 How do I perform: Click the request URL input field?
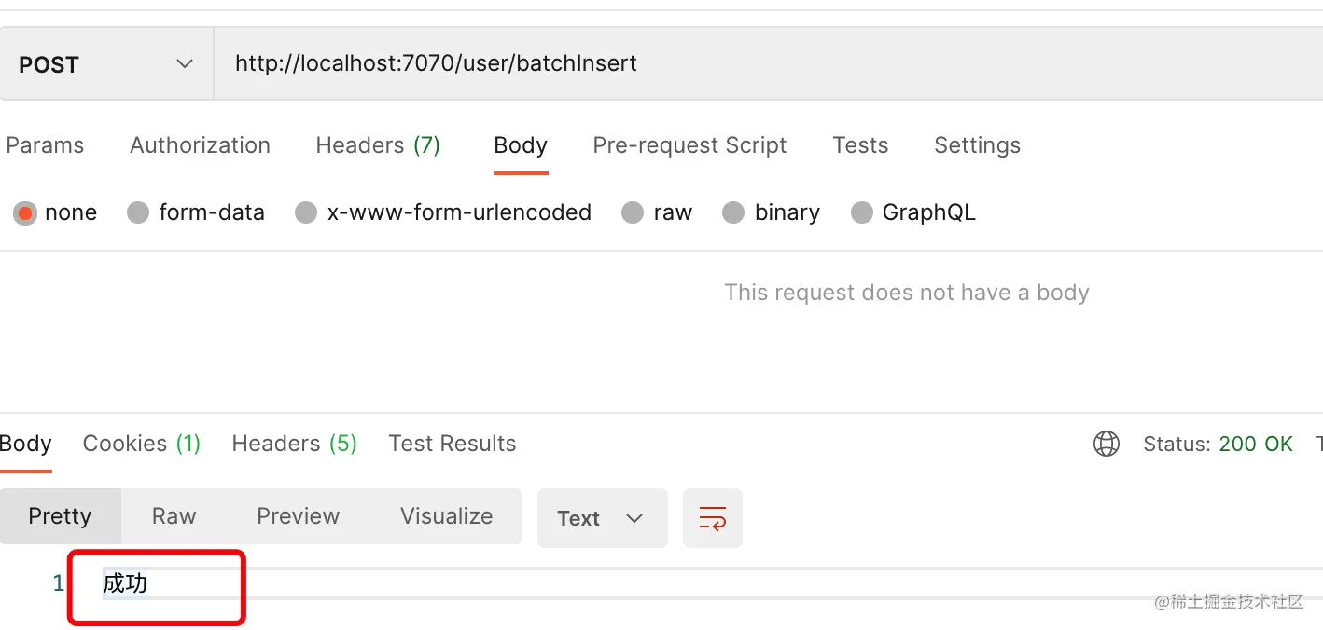coord(746,63)
